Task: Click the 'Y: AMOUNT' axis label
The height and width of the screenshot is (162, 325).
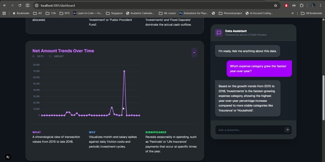Action: point(56,57)
